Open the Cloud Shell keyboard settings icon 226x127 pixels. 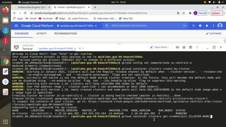coord(177,47)
